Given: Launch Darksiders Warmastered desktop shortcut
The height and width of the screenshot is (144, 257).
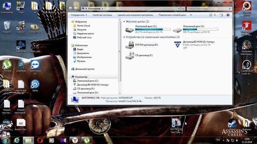Looking at the screenshot, I should (247, 48).
